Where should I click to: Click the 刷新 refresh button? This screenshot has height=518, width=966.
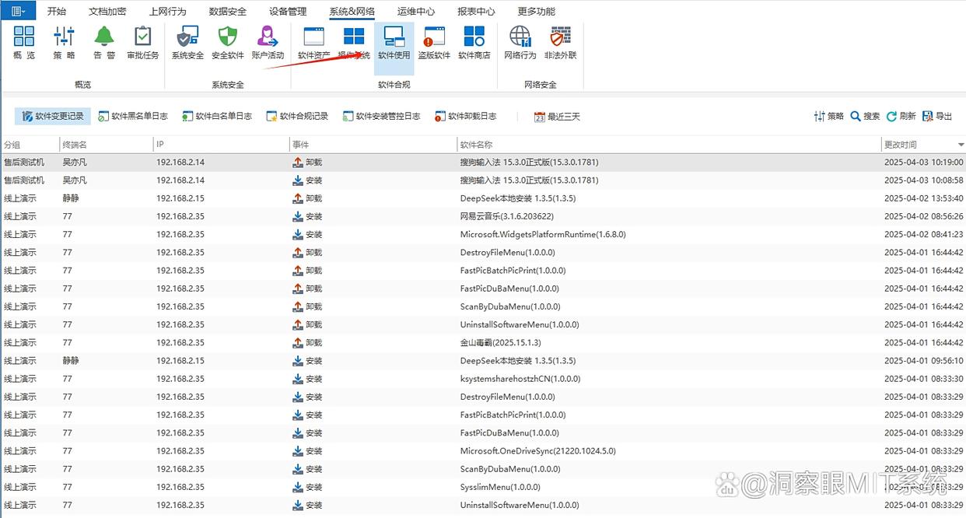pyautogui.click(x=901, y=117)
